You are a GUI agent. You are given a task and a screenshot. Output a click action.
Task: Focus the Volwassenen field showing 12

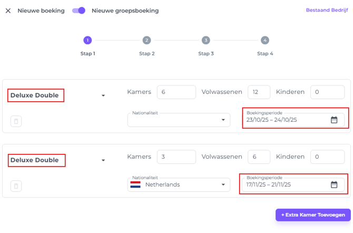tap(259, 92)
